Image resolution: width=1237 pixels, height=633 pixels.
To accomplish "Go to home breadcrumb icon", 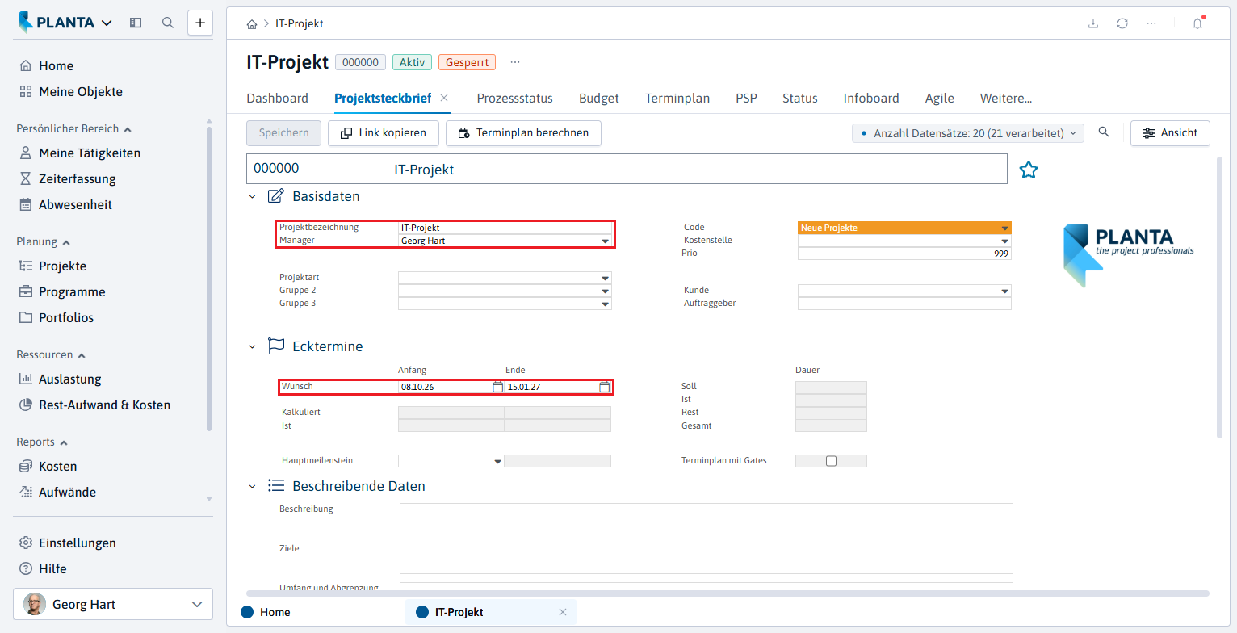I will click(252, 24).
